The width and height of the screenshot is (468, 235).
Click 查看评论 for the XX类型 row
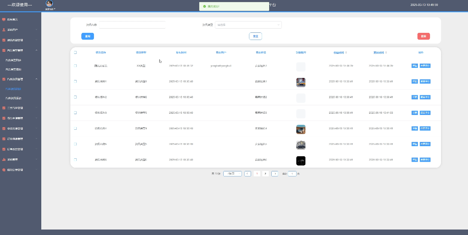point(425,66)
